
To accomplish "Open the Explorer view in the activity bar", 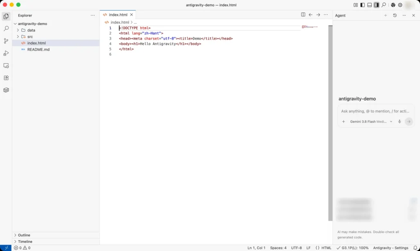I will click(x=6, y=16).
